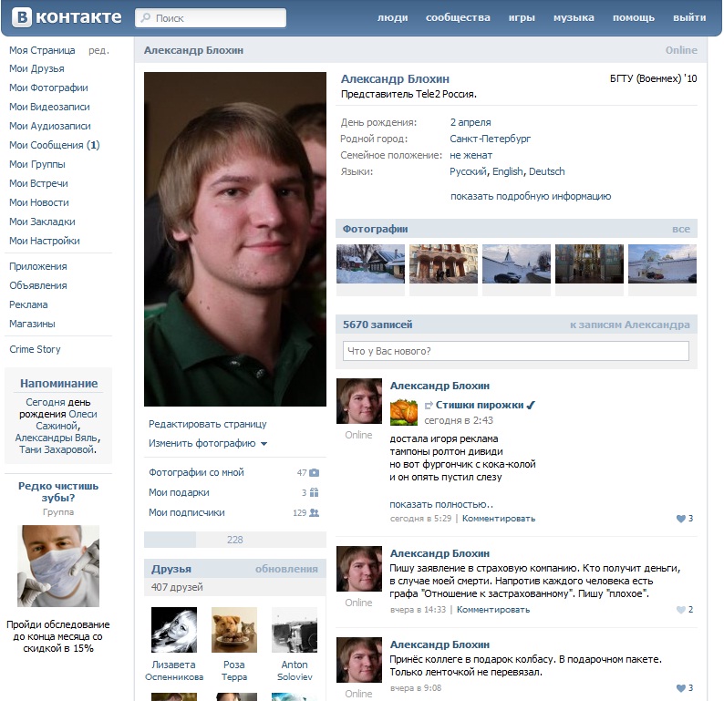Open the first photo thumbnail with snowy house
This screenshot has width=724, height=701.
[370, 264]
